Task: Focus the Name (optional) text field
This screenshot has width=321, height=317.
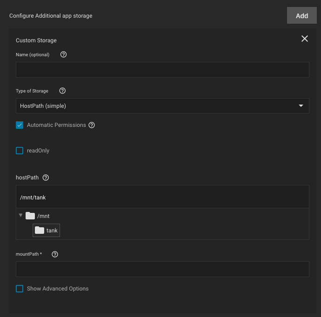Action: (x=162, y=70)
